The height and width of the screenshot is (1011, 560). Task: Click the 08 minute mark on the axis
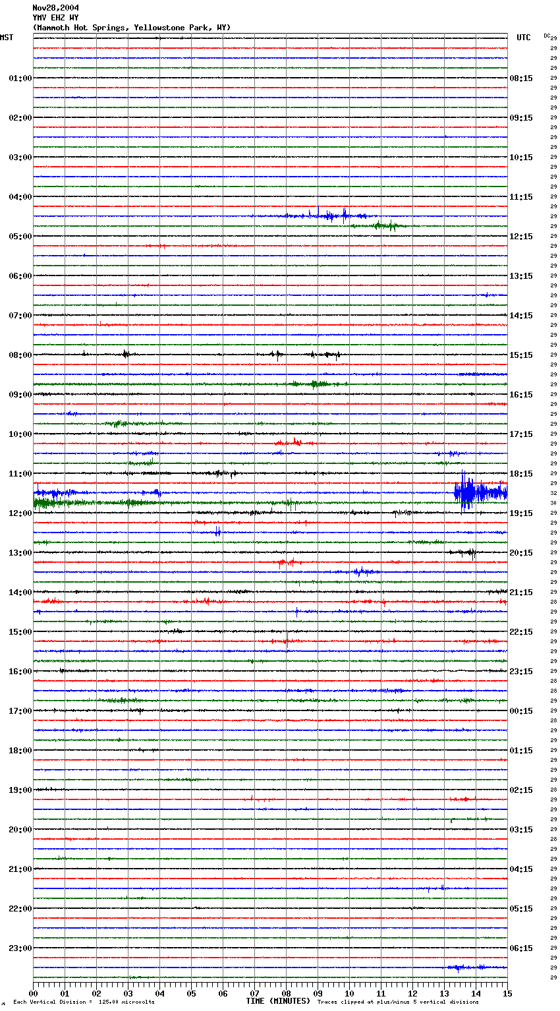pyautogui.click(x=286, y=993)
